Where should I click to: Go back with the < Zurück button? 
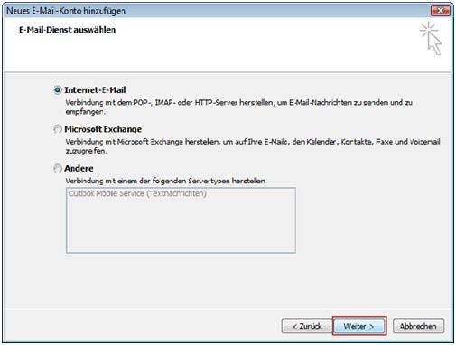coord(307,326)
